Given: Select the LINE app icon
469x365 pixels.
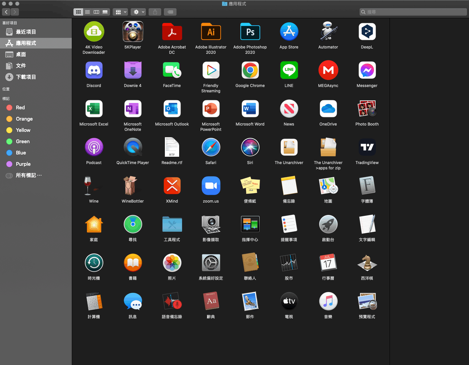Looking at the screenshot, I should (289, 70).
